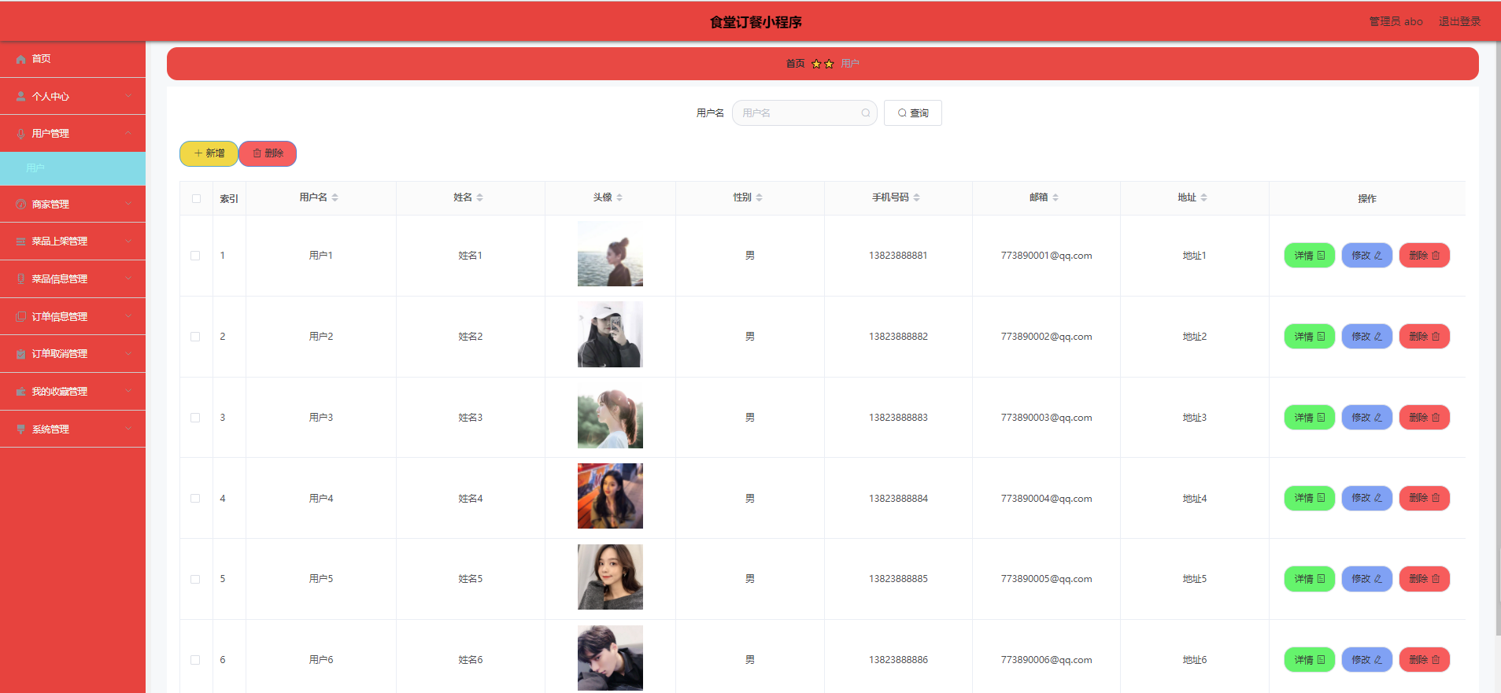Click the 我的收藏管理 sidebar icon
Viewport: 1501px width, 693px height.
[21, 392]
